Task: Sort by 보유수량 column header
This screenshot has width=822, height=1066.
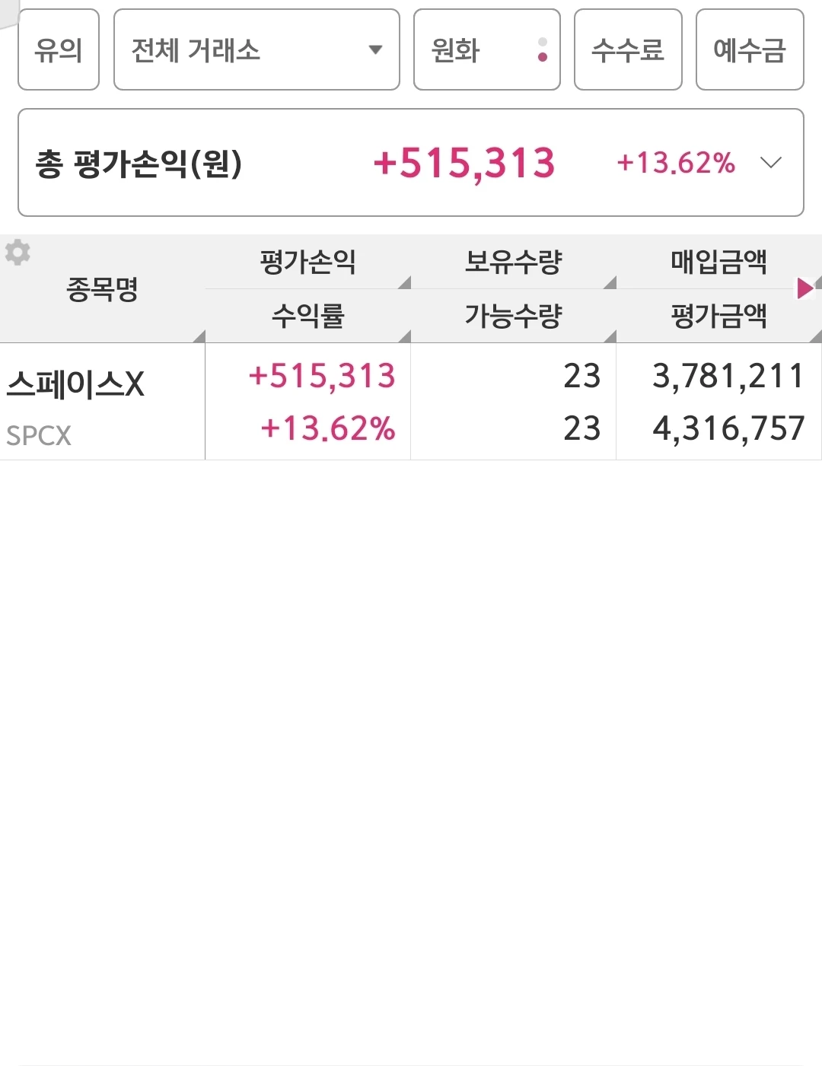Action: tap(514, 263)
